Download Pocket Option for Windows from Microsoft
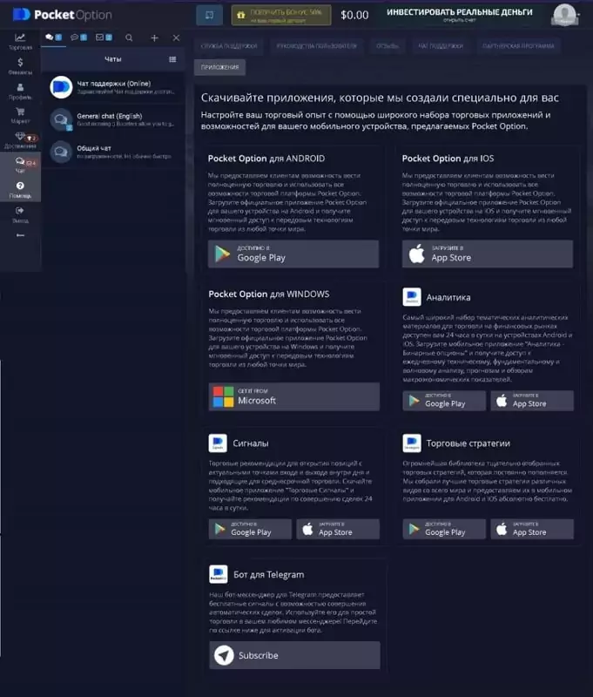 pyautogui.click(x=294, y=396)
